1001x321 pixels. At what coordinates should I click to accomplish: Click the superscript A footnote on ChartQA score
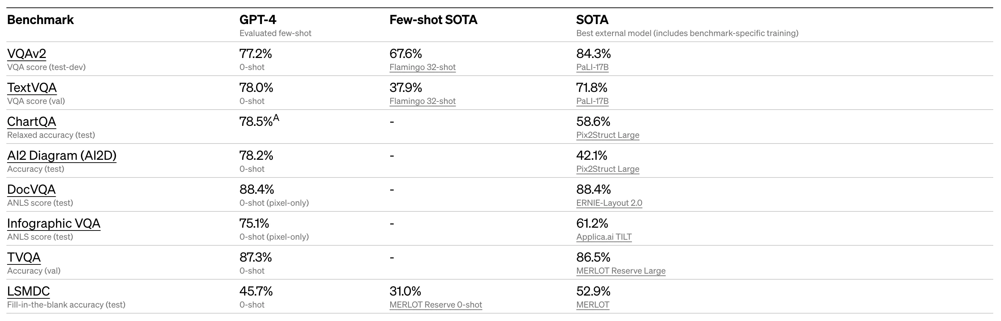(276, 118)
